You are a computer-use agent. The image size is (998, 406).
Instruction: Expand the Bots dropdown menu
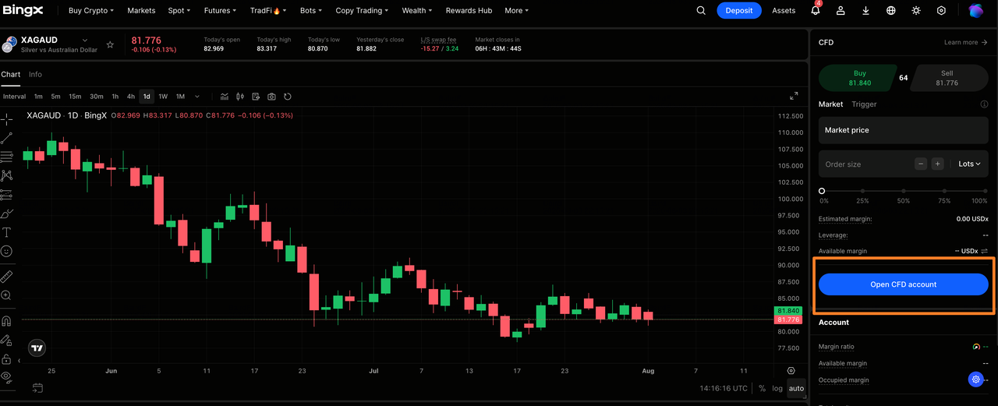311,11
